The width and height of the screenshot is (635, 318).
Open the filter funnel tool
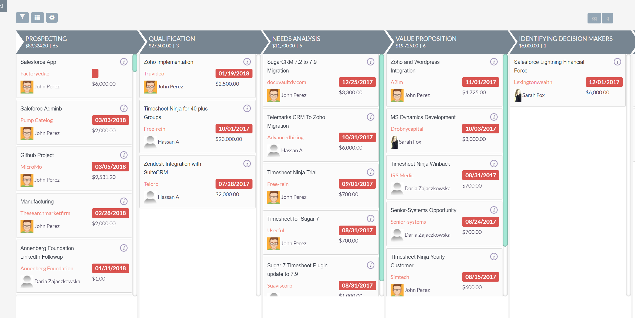pos(22,18)
